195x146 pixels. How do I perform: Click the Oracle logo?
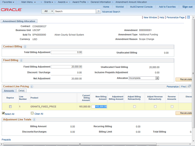[x=11, y=10]
